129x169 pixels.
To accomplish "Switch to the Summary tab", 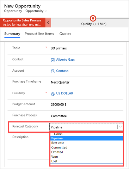I will pyautogui.click(x=12, y=34).
